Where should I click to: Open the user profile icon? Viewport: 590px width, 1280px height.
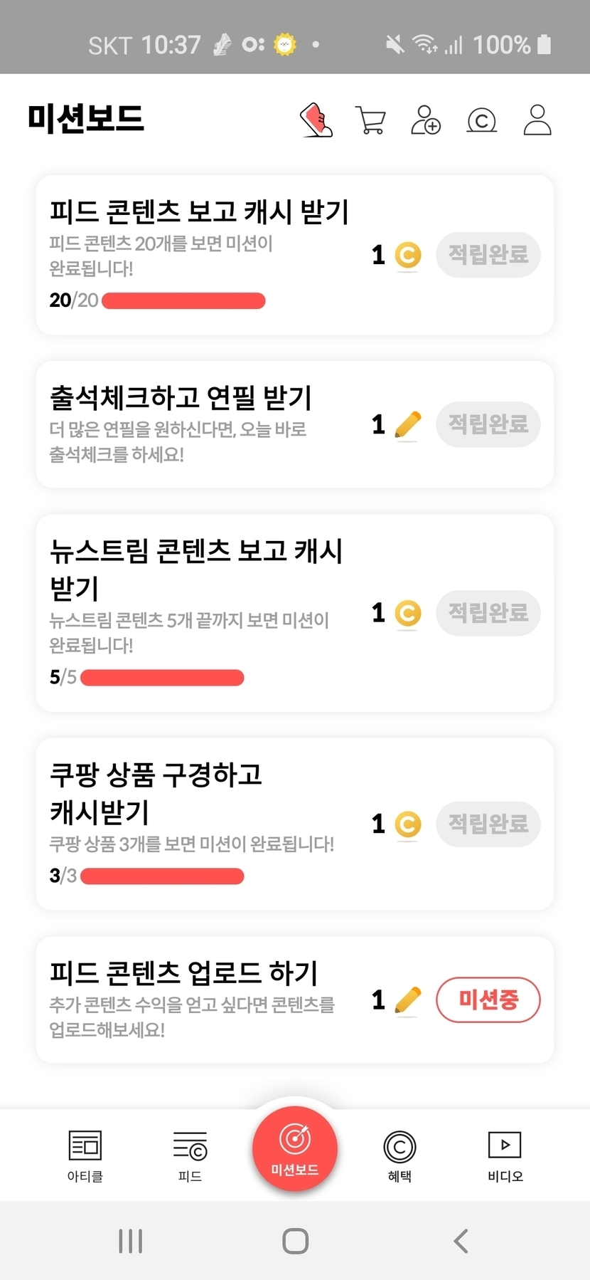537,120
